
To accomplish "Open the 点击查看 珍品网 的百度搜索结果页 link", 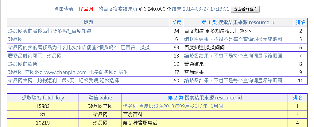I will pos(96,9).
